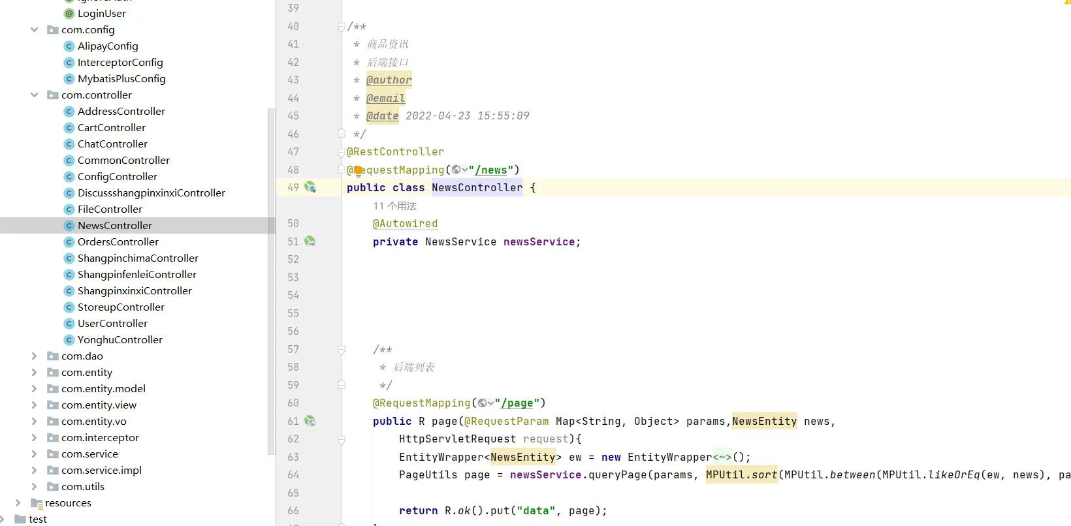This screenshot has width=1071, height=526.
Task: Expand the resources folder
Action: [18, 503]
